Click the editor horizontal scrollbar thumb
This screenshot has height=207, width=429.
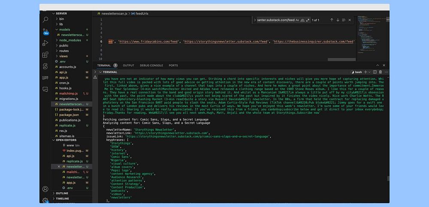tap(341, 59)
